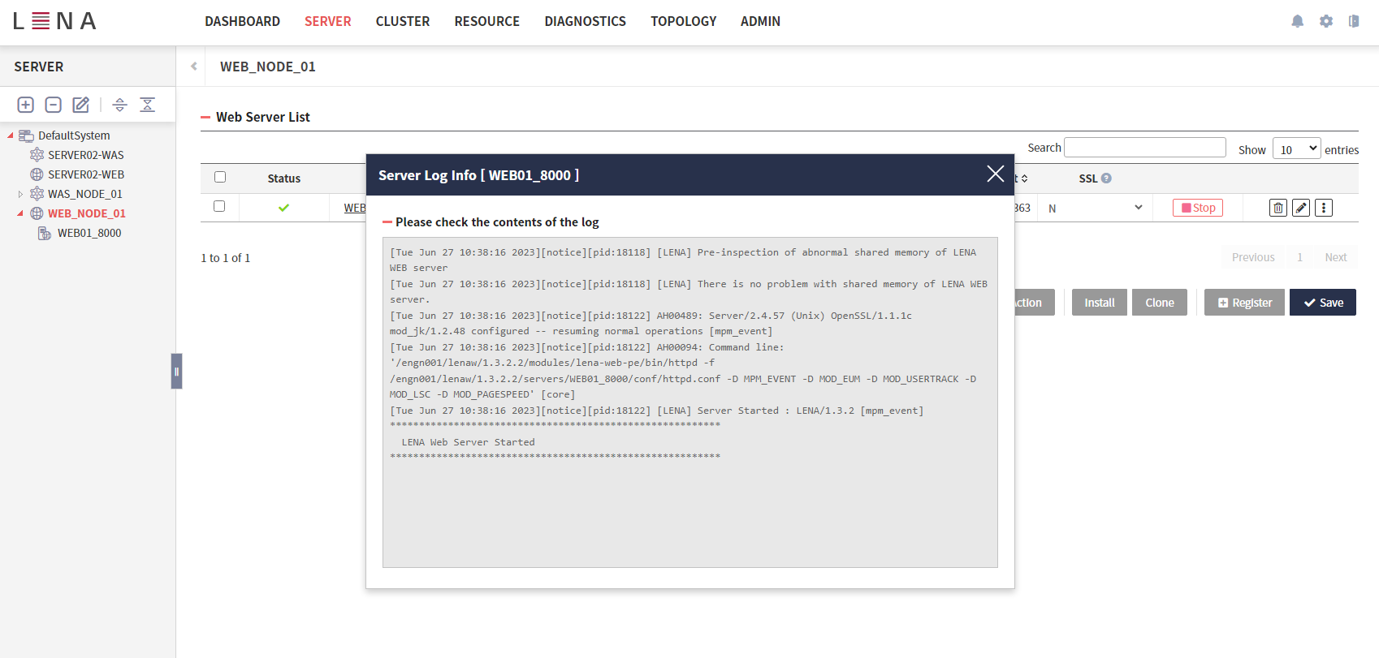Screen dimensions: 1379x658
Task: Select SERVER02-WAS in tree
Action: coord(86,155)
